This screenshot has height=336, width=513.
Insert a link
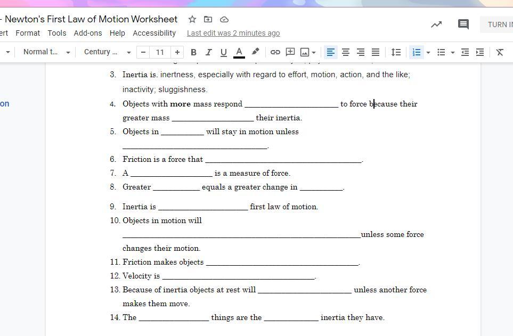coord(275,52)
